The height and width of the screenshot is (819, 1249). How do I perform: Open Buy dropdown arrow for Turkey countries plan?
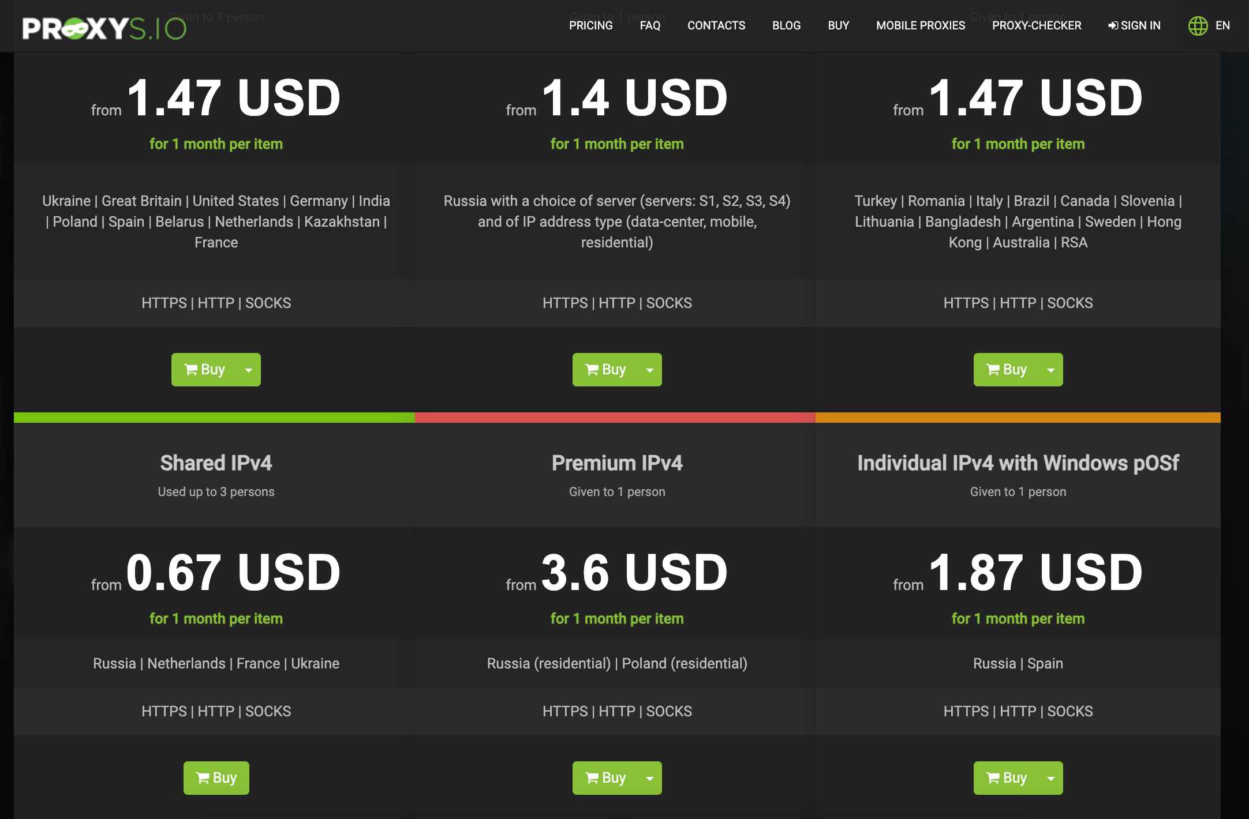pos(1051,370)
